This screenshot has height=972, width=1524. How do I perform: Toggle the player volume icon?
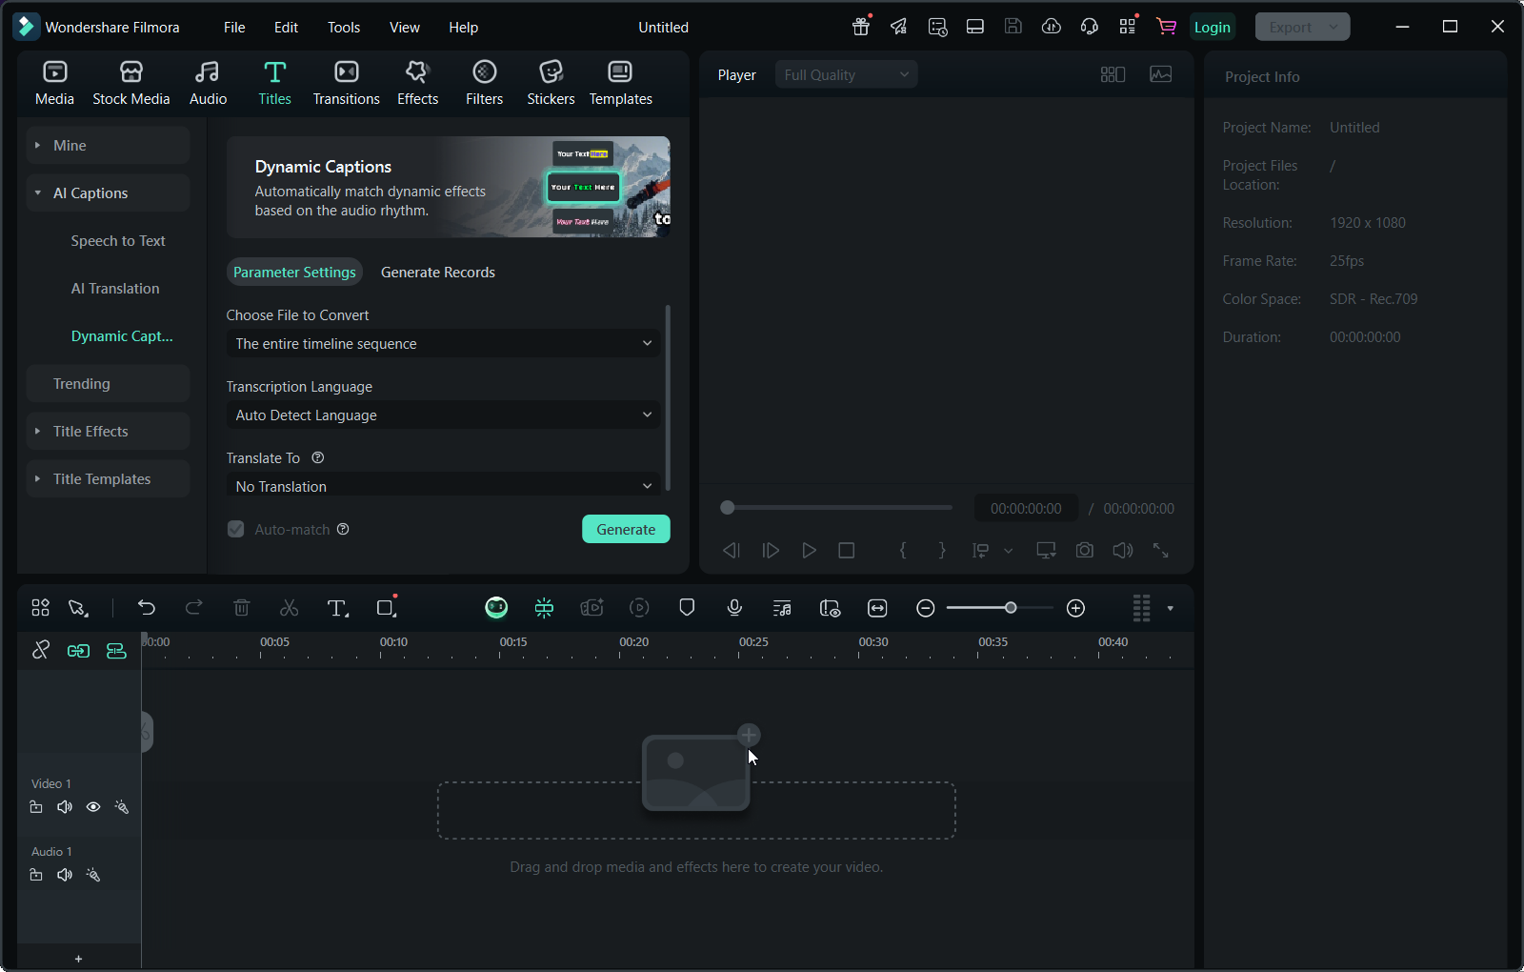pyautogui.click(x=1123, y=551)
